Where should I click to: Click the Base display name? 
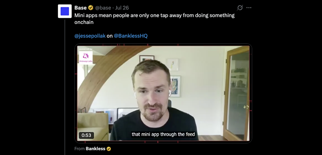click(x=80, y=8)
